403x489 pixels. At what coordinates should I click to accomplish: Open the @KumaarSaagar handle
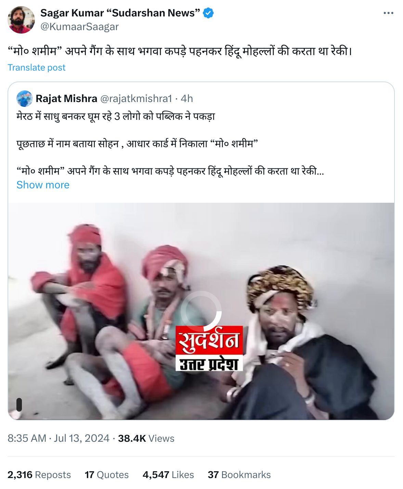tap(79, 27)
